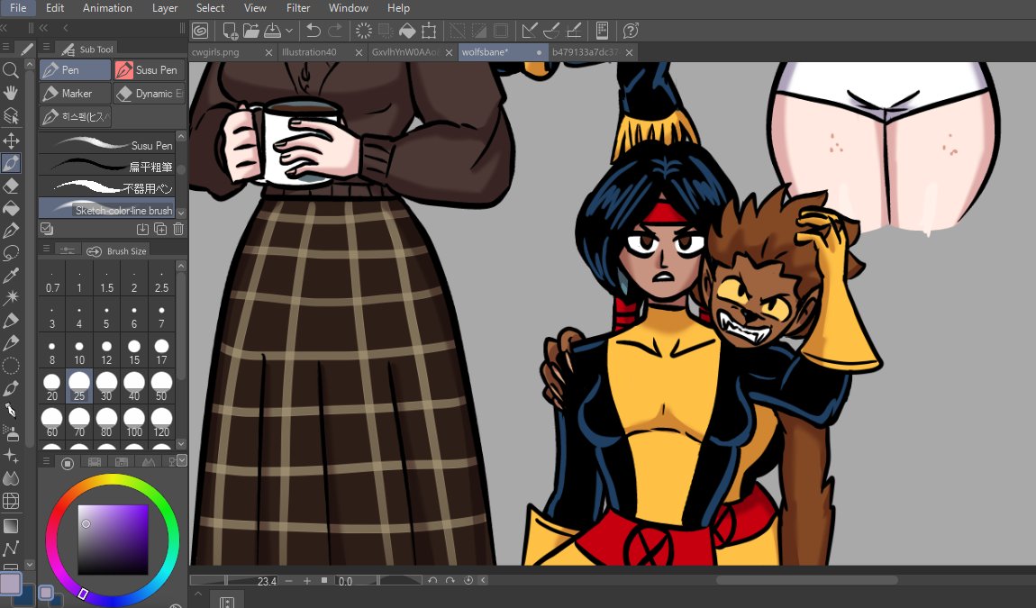Open the save options dropdown arrow
This screenshot has width=1036, height=608.
tap(289, 31)
